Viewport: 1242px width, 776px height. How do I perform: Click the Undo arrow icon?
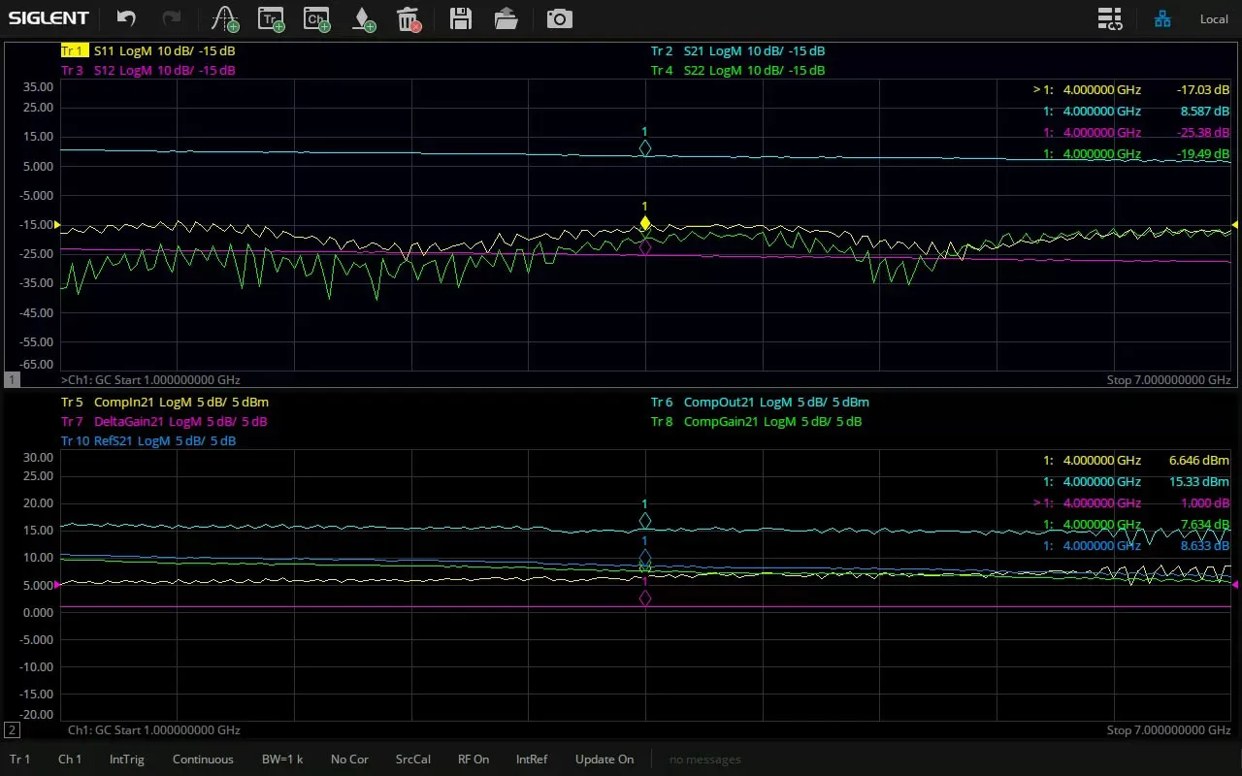click(126, 18)
